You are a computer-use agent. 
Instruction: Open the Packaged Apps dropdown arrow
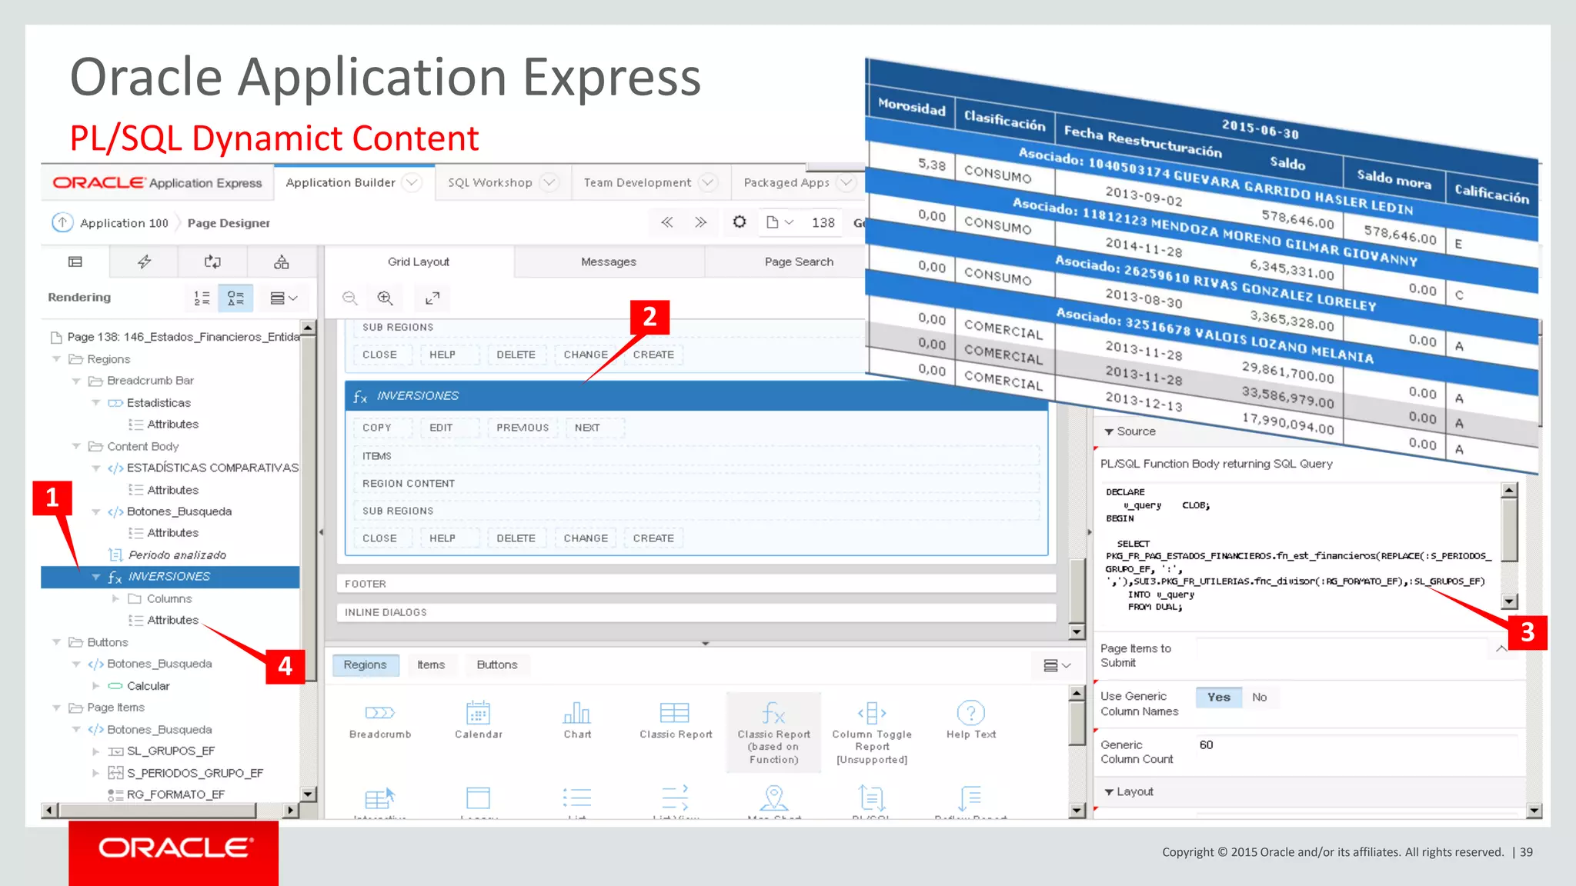pyautogui.click(x=846, y=182)
